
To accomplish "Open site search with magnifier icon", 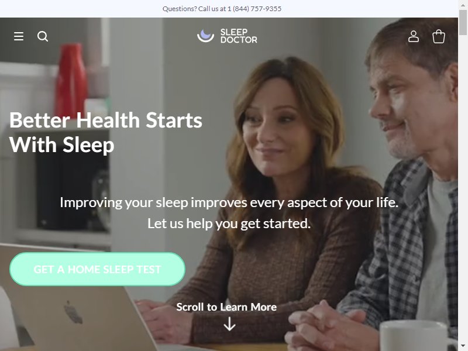I will click(x=43, y=36).
